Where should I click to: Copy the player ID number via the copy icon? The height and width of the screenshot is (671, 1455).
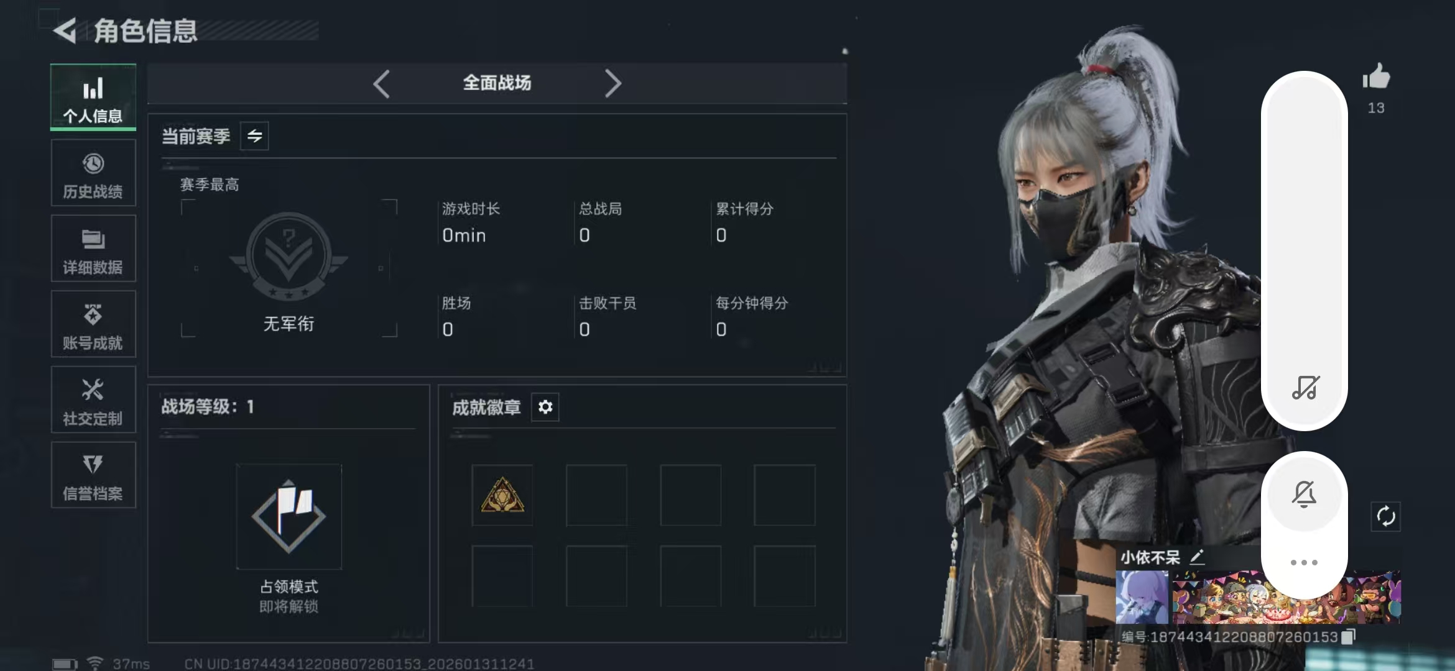click(1348, 637)
